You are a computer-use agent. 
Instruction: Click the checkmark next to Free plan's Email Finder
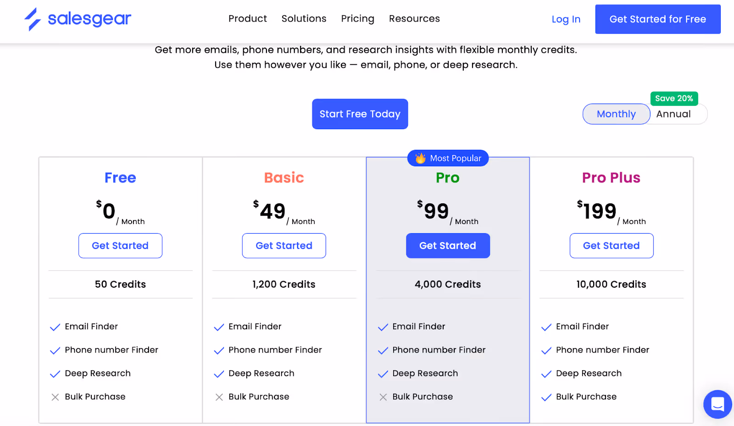click(55, 327)
